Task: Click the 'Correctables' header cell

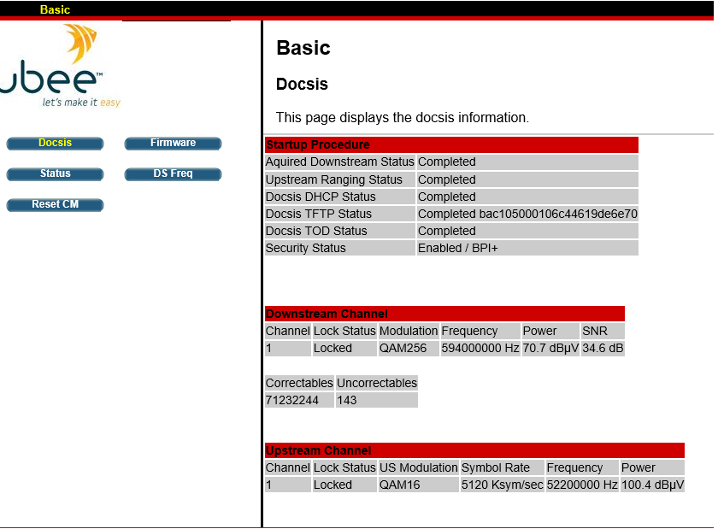Action: click(x=299, y=383)
